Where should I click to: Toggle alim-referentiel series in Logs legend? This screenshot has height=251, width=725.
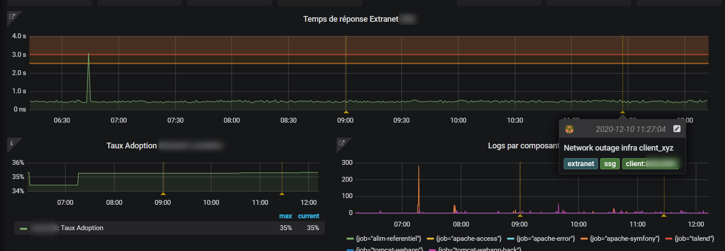tap(388, 239)
